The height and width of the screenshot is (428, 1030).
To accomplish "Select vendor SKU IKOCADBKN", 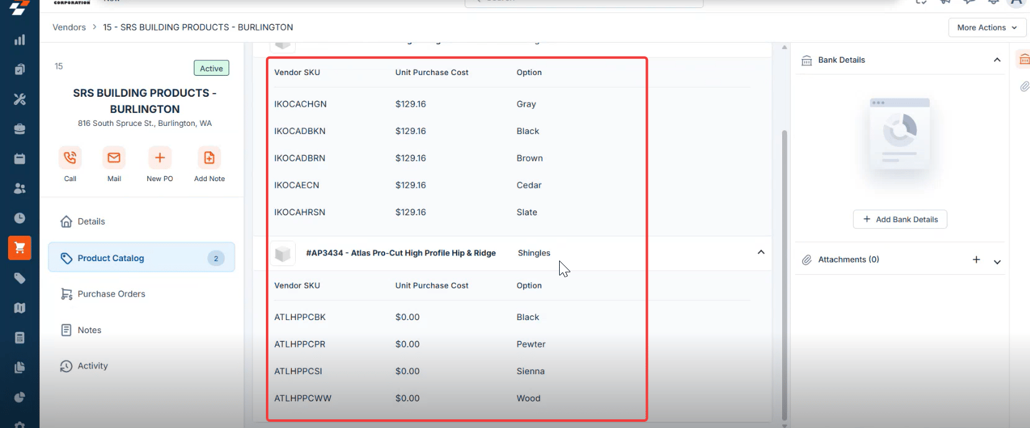I will (x=300, y=131).
